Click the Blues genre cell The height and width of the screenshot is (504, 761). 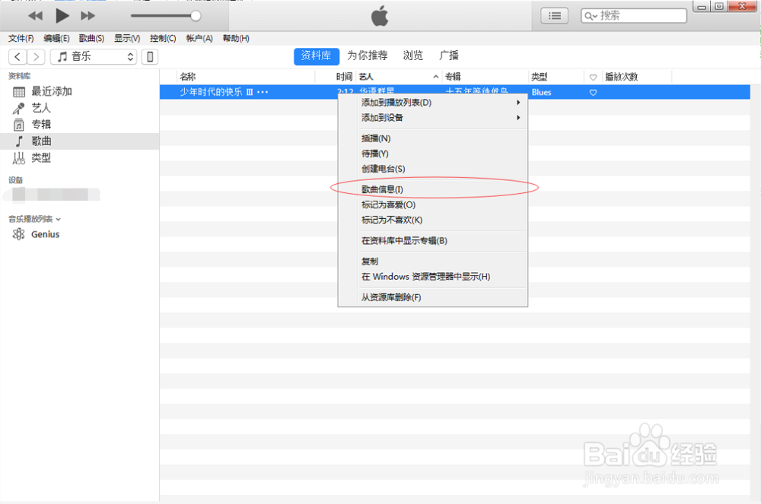click(542, 92)
